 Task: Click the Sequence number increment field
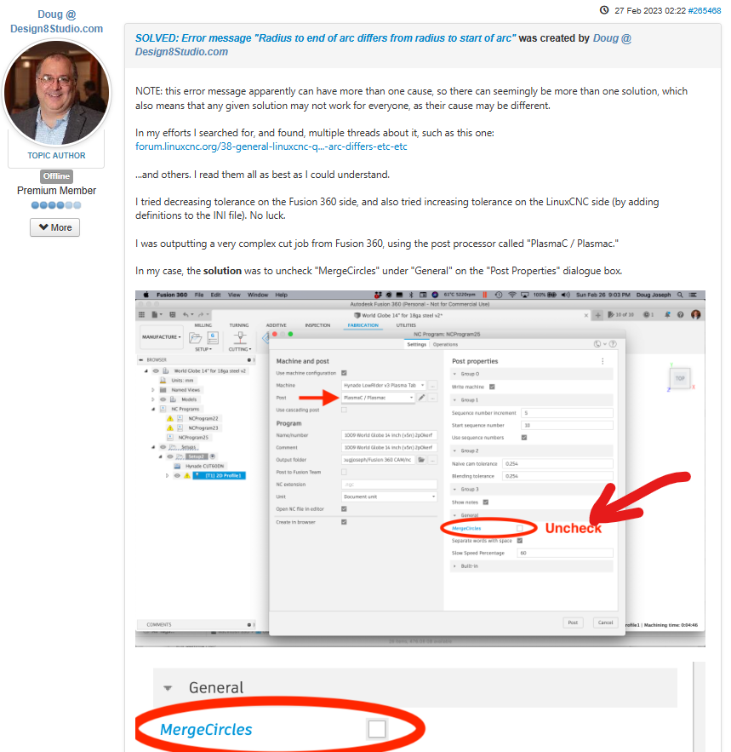[x=567, y=413]
